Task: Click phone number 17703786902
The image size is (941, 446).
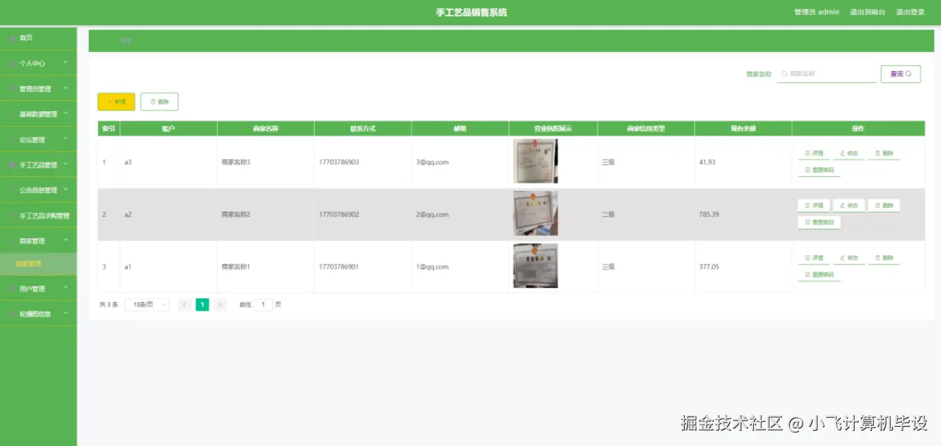Action: (x=339, y=214)
